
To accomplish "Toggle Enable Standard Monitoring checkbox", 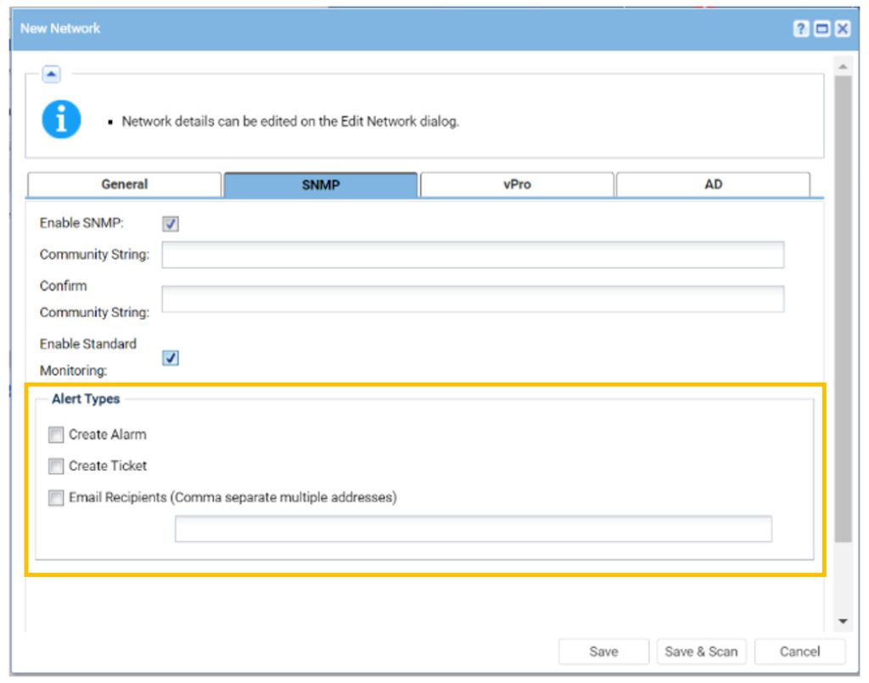I will [x=170, y=358].
